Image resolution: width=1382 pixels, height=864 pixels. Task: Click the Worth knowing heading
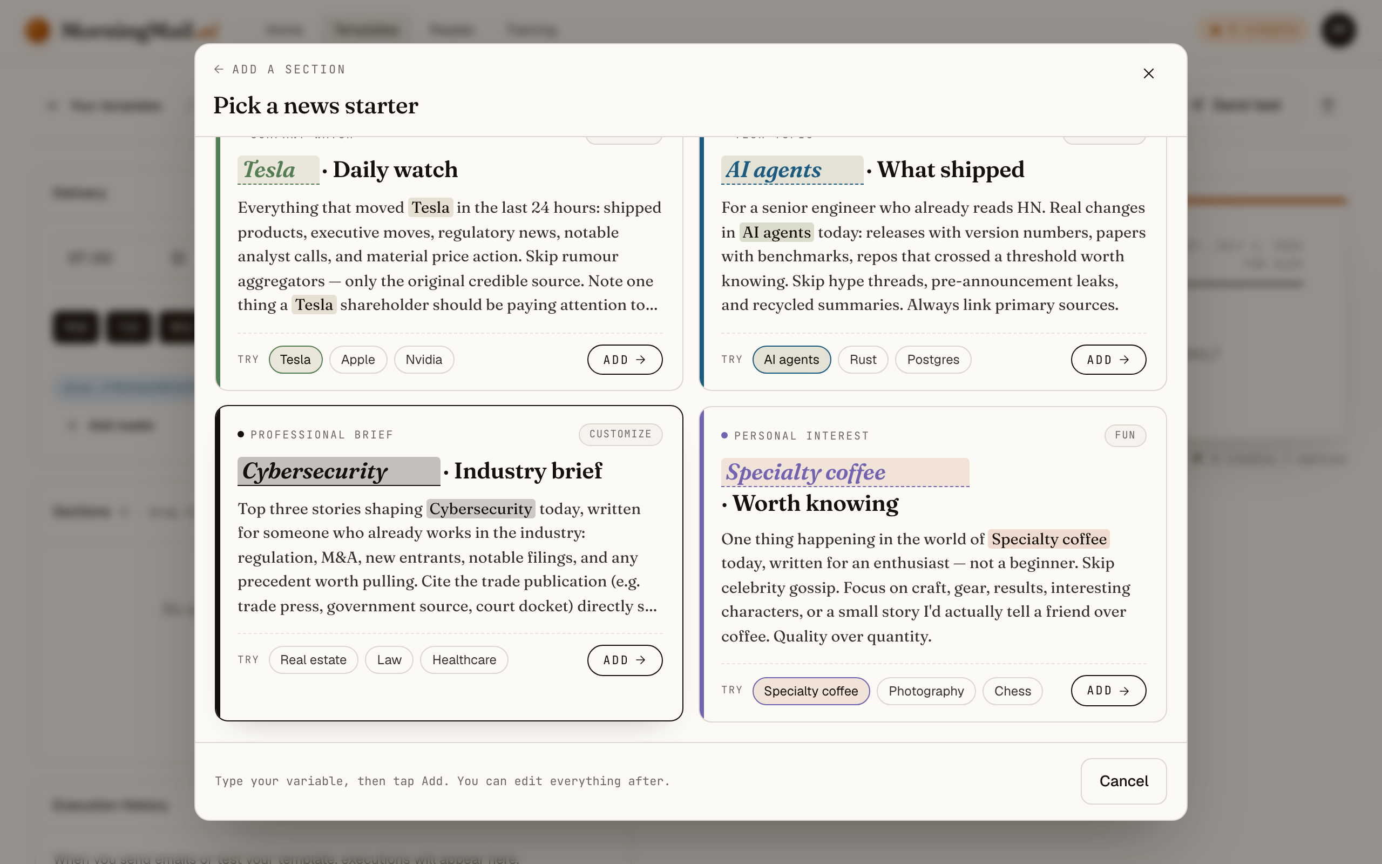(816, 503)
